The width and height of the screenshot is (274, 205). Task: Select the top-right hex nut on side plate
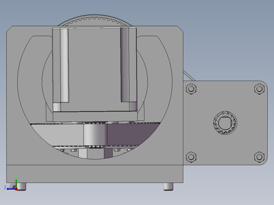click(259, 89)
